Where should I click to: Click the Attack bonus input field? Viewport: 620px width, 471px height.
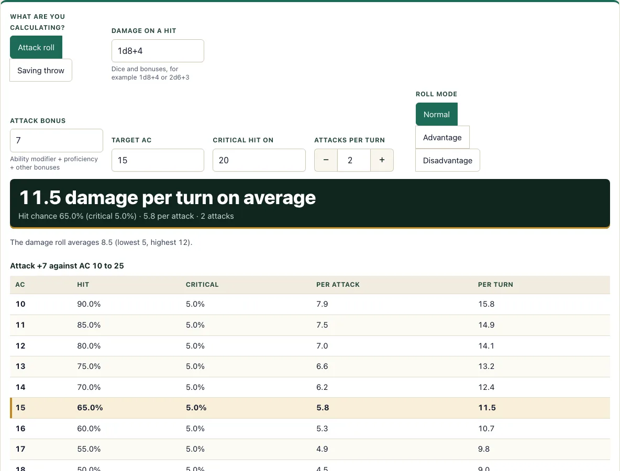(57, 140)
